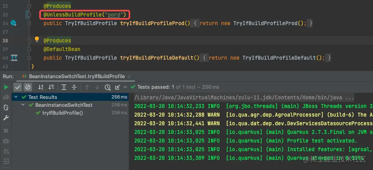The height and width of the screenshot is (170, 373).
Task: Open run configuration wrench settings
Action: pos(6,118)
